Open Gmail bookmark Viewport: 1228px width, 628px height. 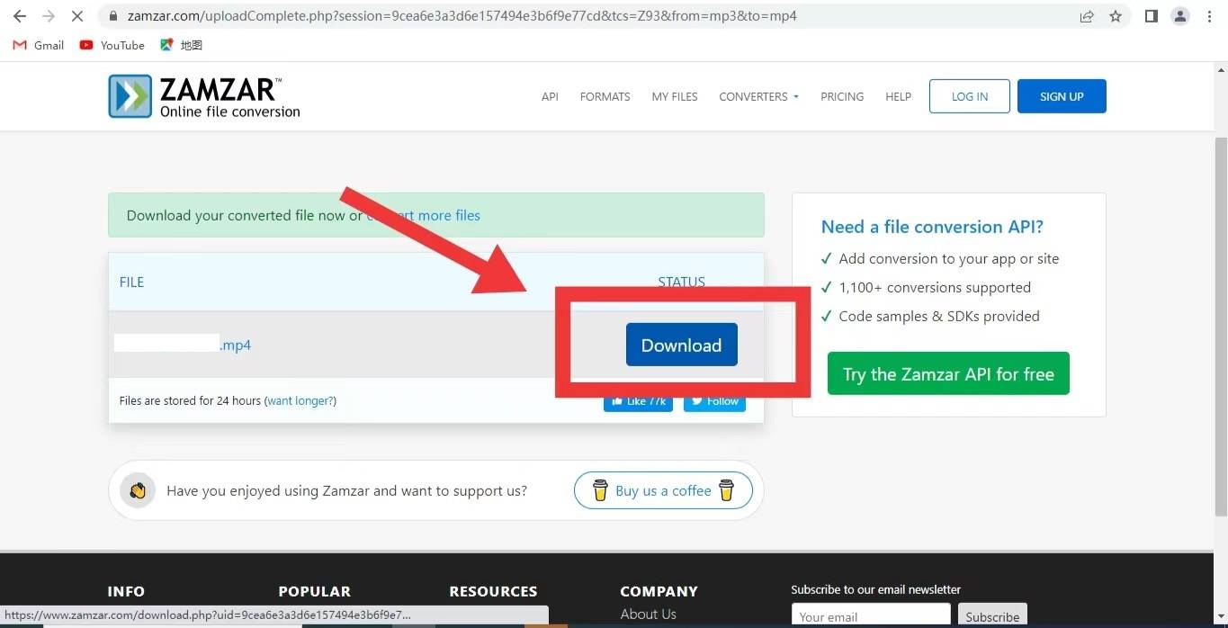[x=39, y=45]
